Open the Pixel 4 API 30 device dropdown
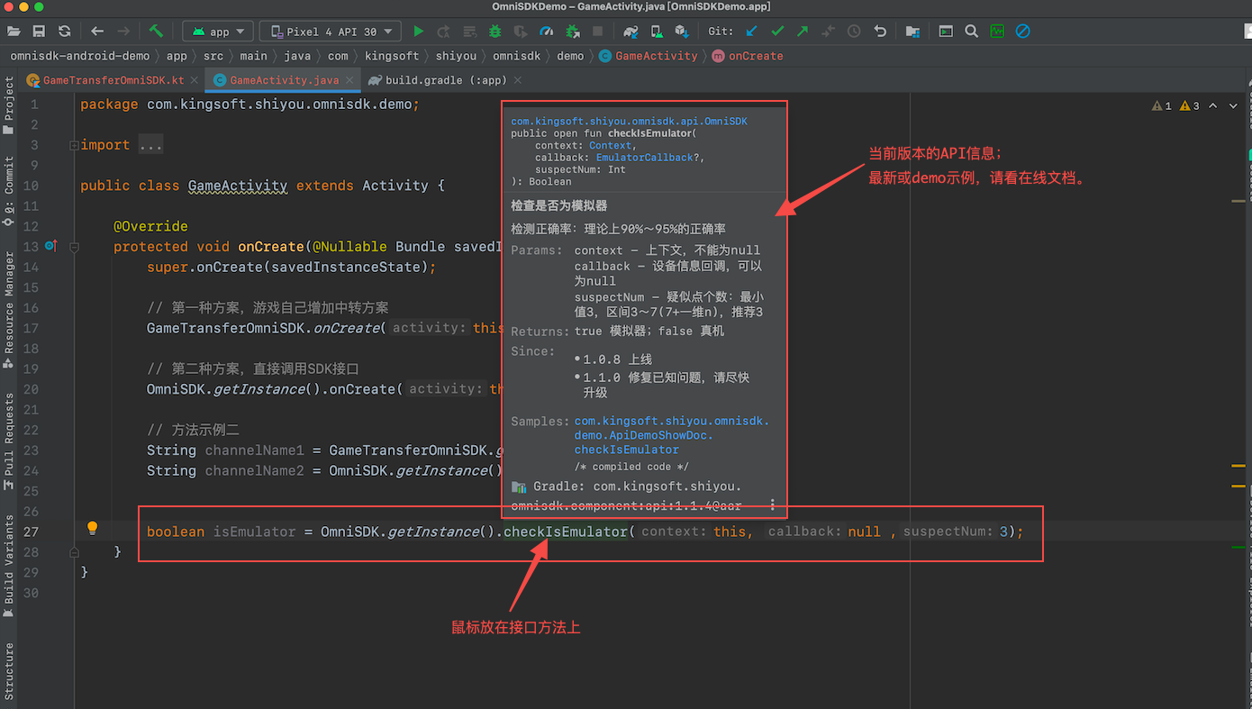 coord(331,32)
